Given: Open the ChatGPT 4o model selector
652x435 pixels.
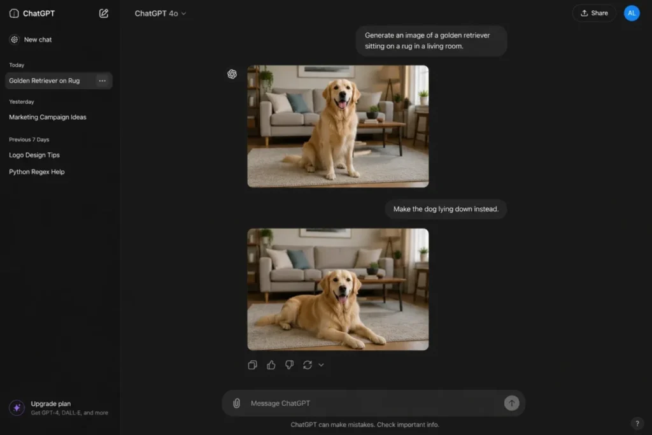Looking at the screenshot, I should coord(160,13).
